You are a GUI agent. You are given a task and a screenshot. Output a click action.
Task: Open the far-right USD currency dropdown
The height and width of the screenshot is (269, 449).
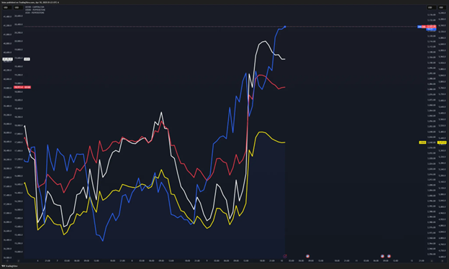[x=442, y=7]
